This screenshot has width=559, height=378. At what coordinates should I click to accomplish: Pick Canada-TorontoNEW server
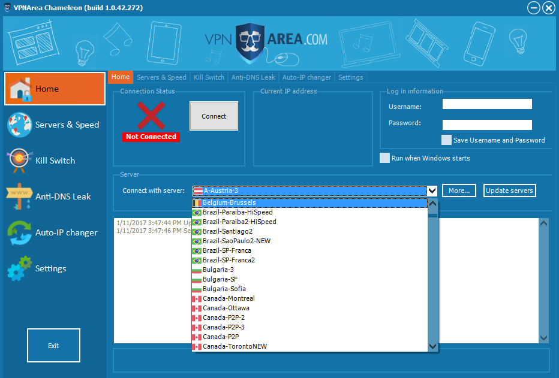(x=309, y=347)
